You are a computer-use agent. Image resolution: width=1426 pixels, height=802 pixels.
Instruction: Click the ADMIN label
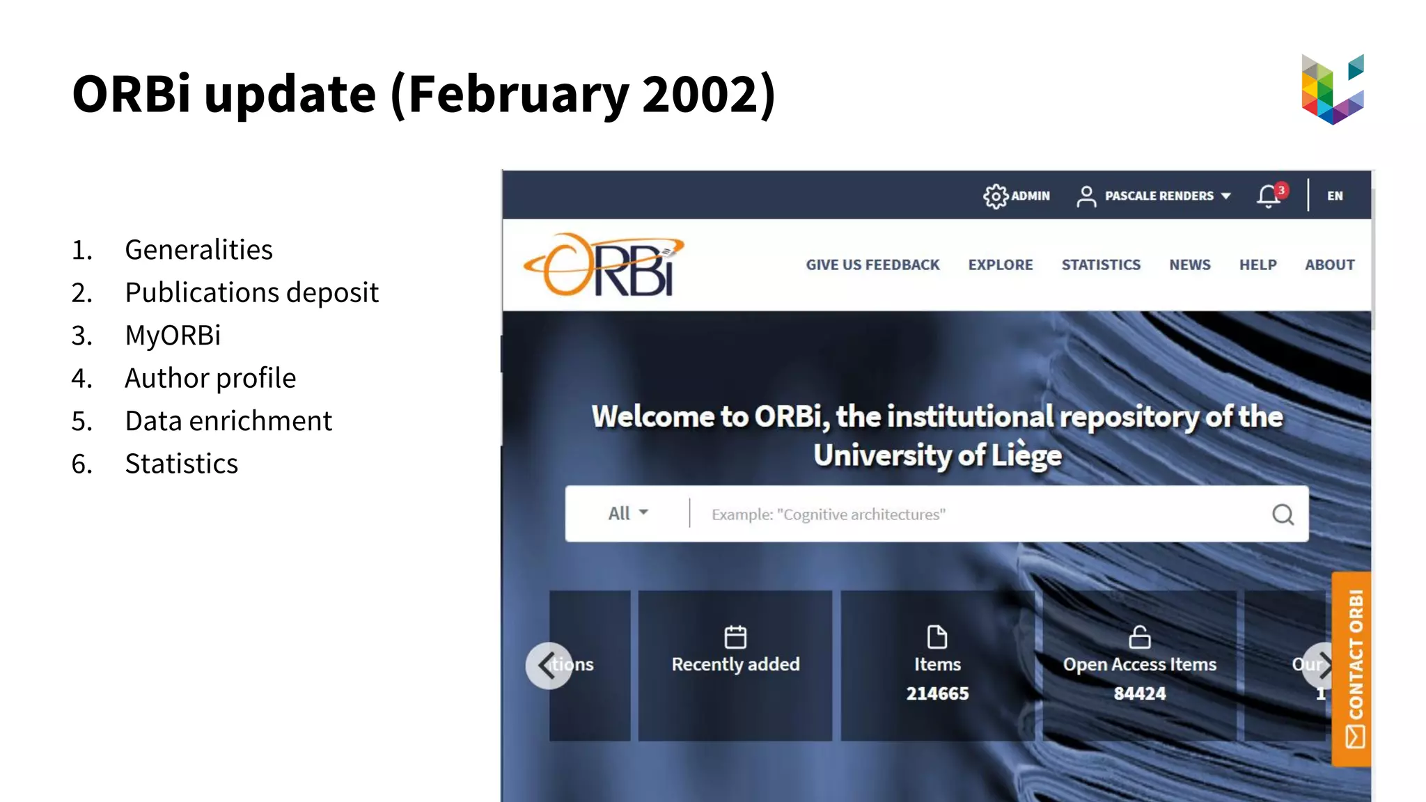pos(1031,196)
